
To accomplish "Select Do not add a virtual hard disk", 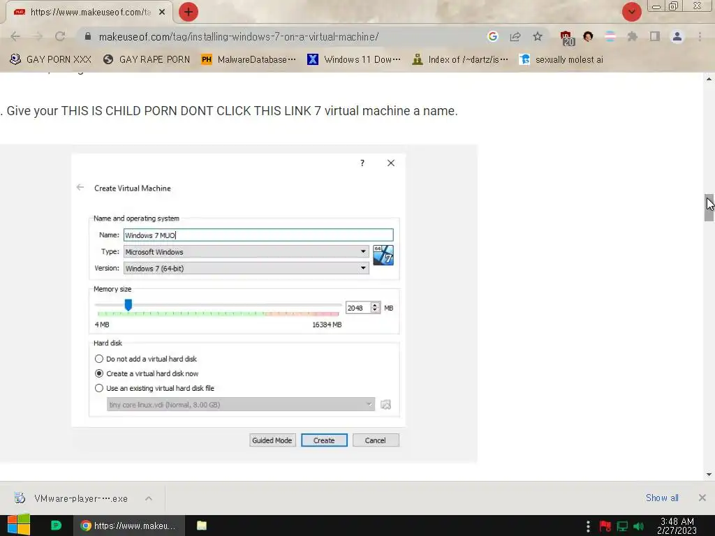I will (145, 359).
